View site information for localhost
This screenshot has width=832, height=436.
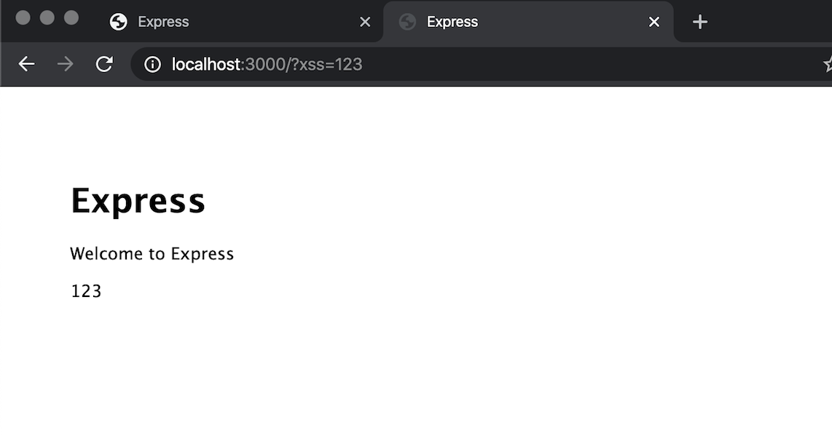click(152, 64)
